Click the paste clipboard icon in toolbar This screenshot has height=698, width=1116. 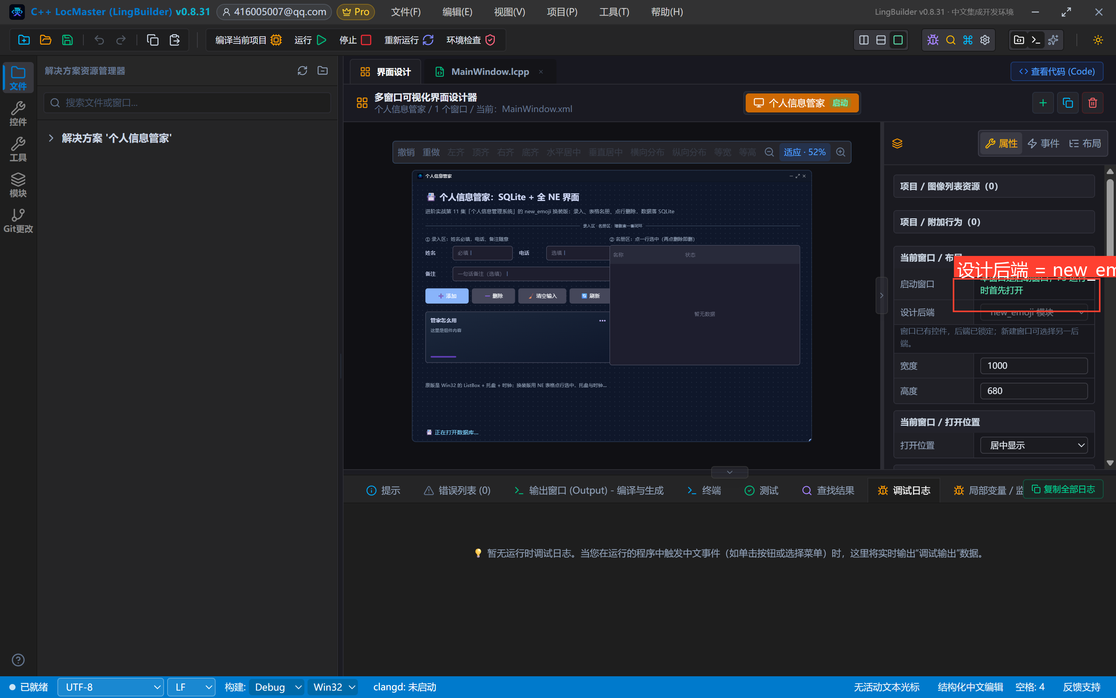pos(174,40)
